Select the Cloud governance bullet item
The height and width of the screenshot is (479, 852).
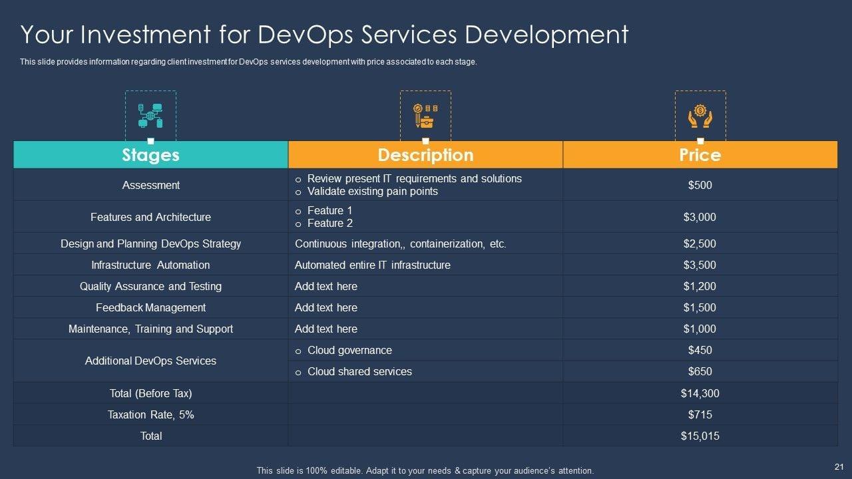349,350
